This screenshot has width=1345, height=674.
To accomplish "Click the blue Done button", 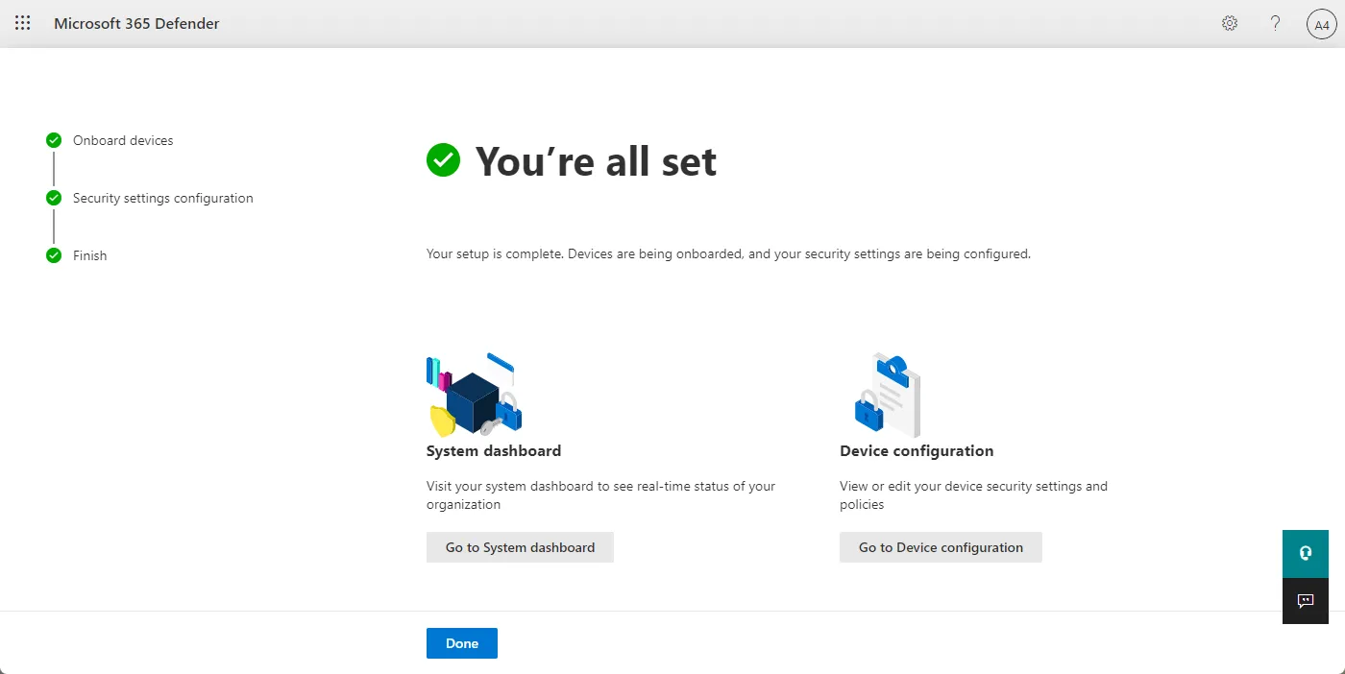I will click(x=462, y=643).
